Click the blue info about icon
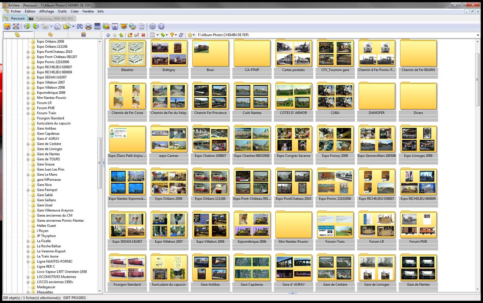This screenshot has width=483, height=303. (162, 27)
